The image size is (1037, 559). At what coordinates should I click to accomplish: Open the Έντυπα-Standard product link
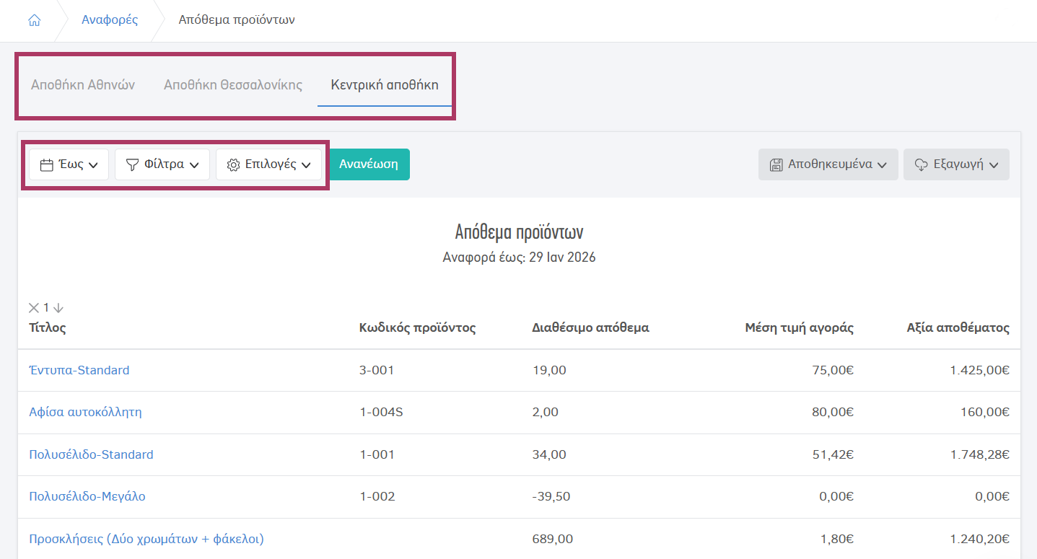(x=79, y=371)
